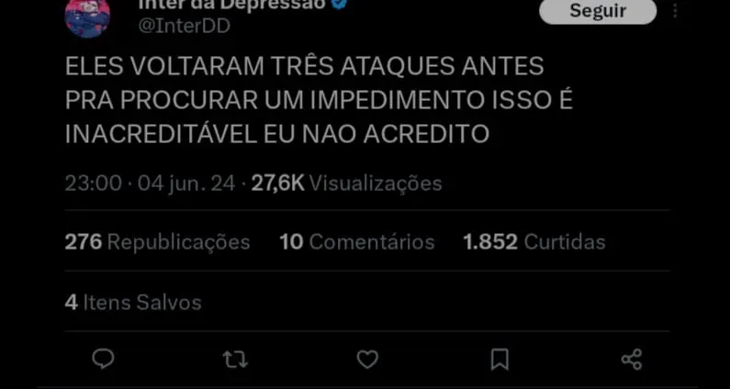View the 10 Comentários list

point(356,242)
